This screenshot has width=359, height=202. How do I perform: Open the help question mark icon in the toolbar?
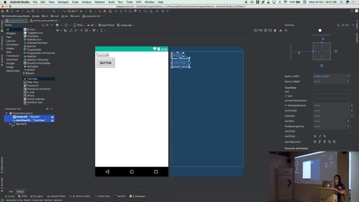tap(168, 11)
